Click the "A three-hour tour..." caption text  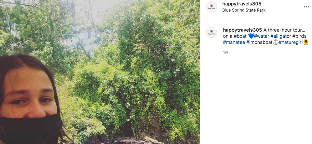click(284, 30)
